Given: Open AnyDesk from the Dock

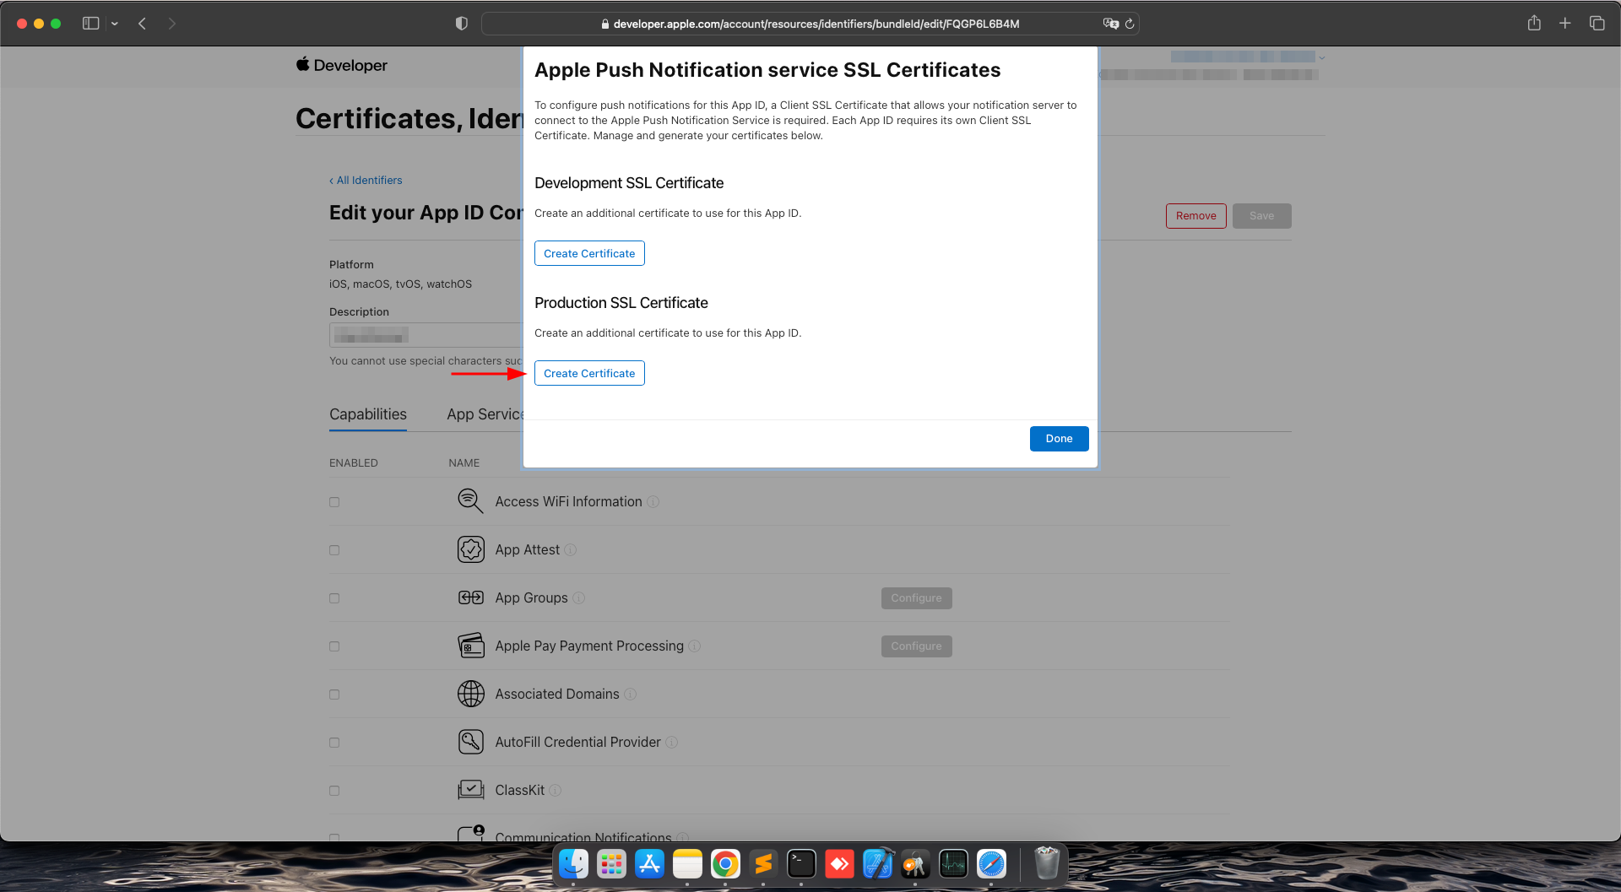Looking at the screenshot, I should click(x=839, y=864).
